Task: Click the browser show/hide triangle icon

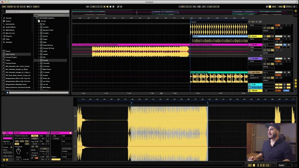Action: pos(3,11)
